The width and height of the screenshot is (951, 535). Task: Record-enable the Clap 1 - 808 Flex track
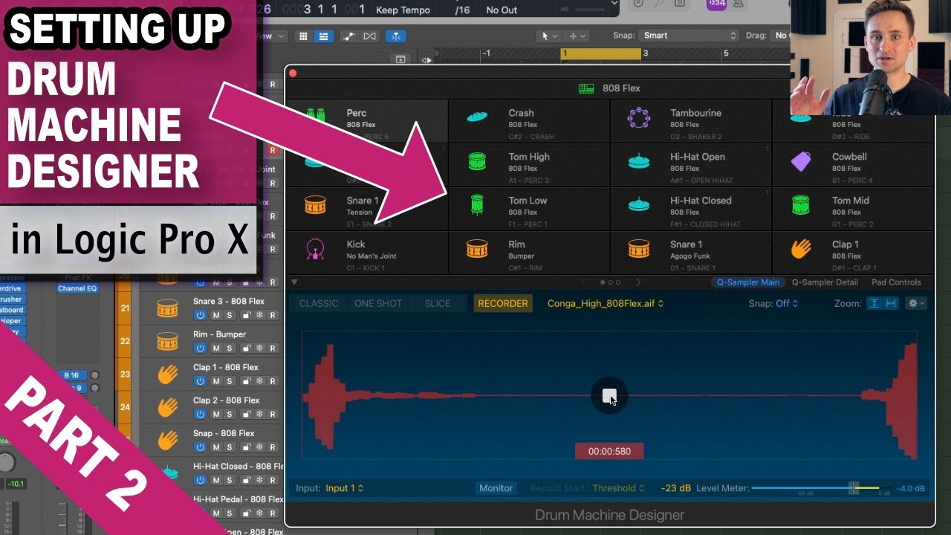[273, 381]
